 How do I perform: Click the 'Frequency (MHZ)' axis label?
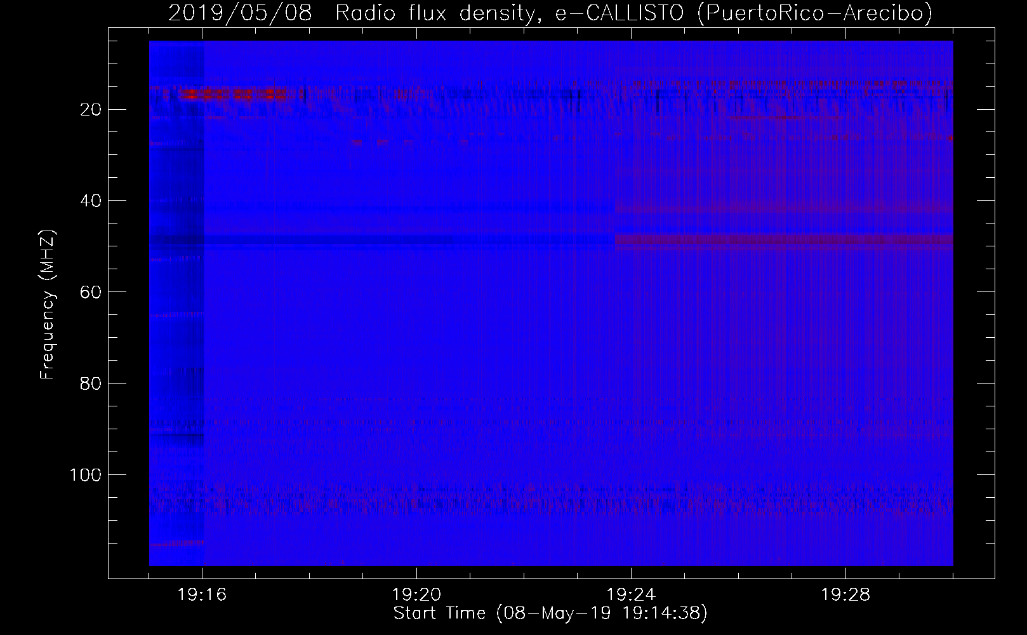48,305
